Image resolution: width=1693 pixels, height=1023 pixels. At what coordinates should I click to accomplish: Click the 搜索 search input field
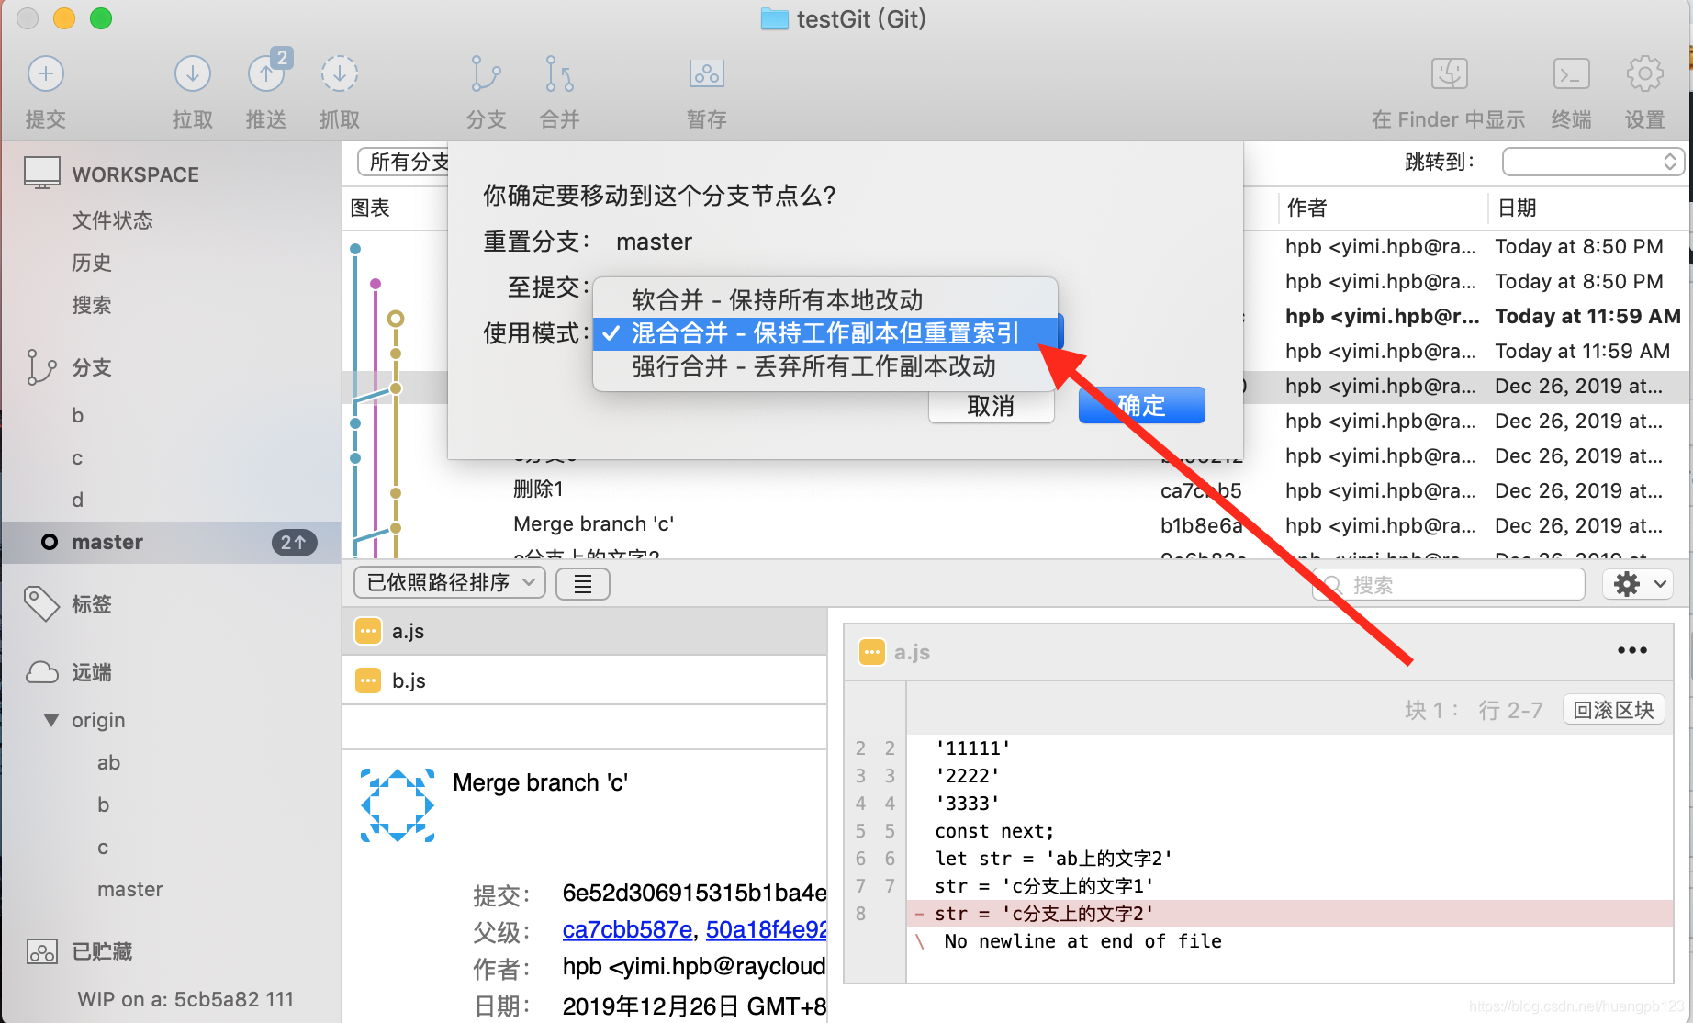pyautogui.click(x=1446, y=583)
